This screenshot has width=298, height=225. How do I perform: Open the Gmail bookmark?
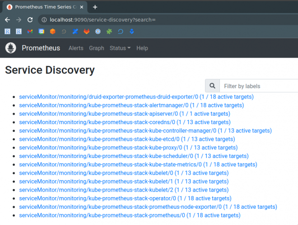[30, 31]
